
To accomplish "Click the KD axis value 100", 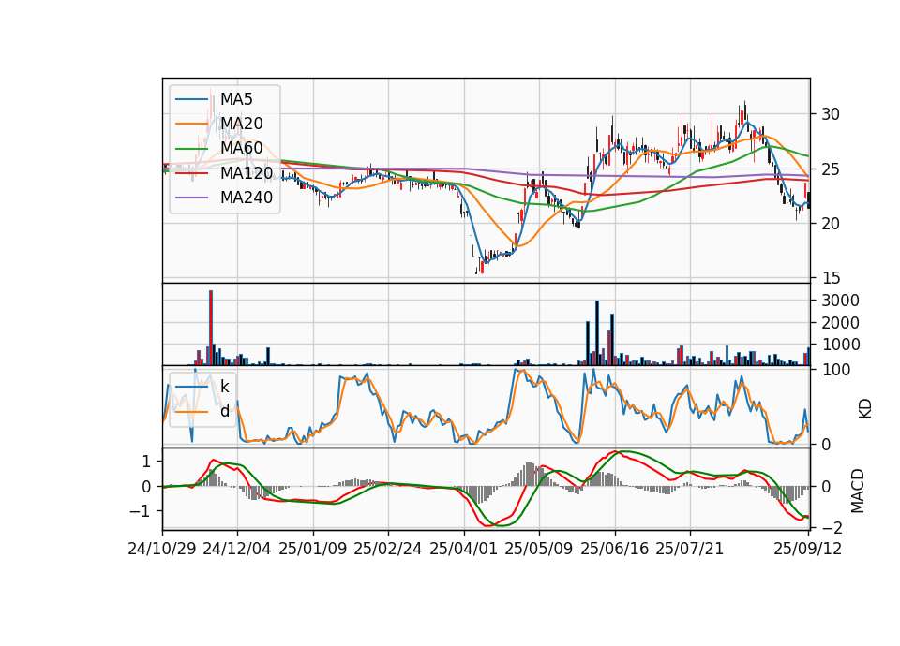I will (x=835, y=370).
